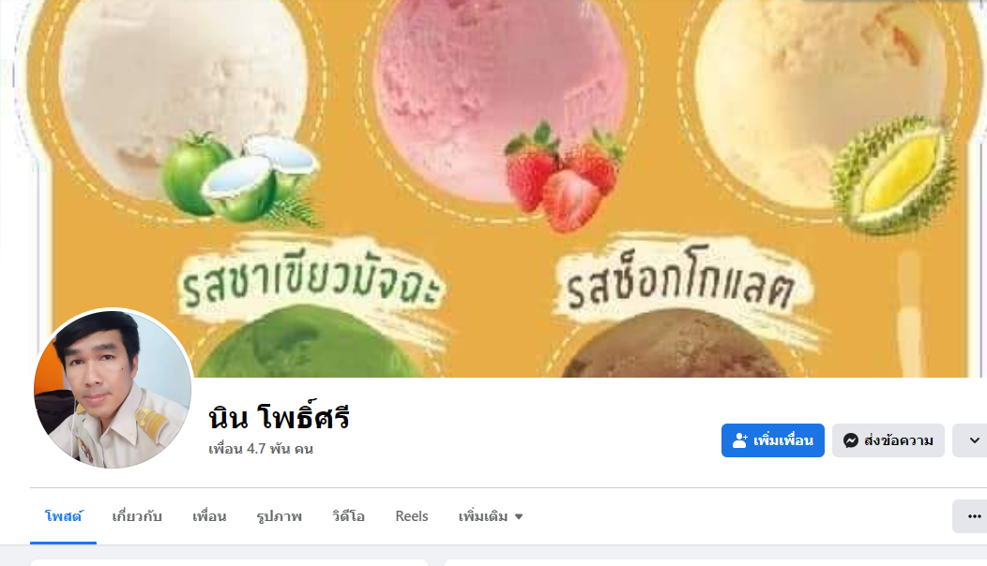Expand the เพิ่มเติม dropdown arrow
Image resolution: width=987 pixels, height=566 pixels.
[x=519, y=517]
